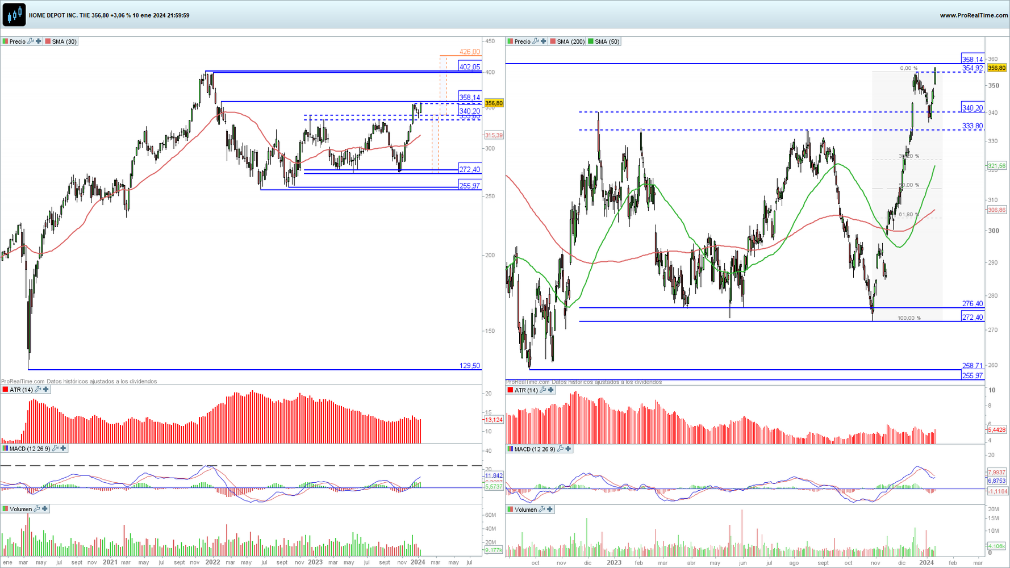The image size is (1010, 568).
Task: Open www.ProRealTime.com link at top right
Action: point(974,15)
